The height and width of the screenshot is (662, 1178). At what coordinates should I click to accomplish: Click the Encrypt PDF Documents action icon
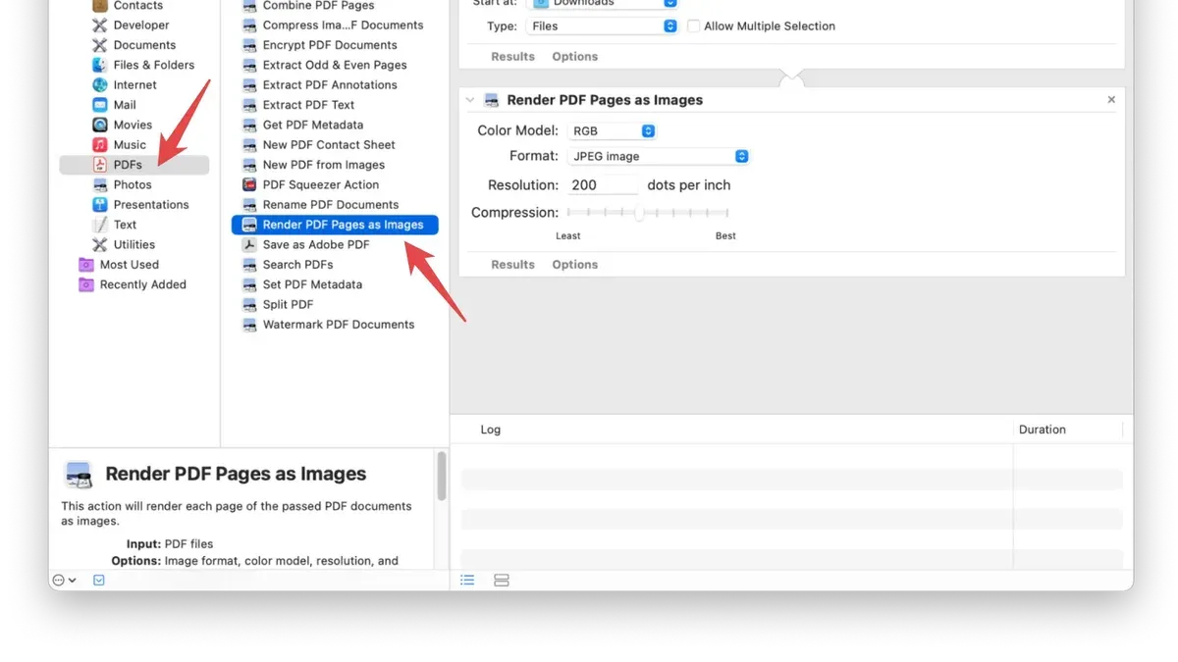pyautogui.click(x=249, y=45)
